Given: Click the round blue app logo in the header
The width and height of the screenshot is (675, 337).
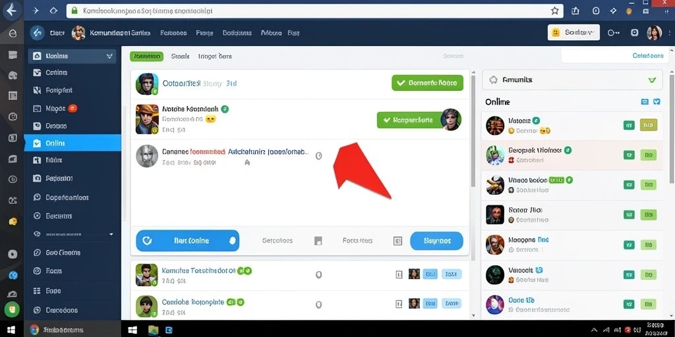Looking at the screenshot, I should pos(38,33).
